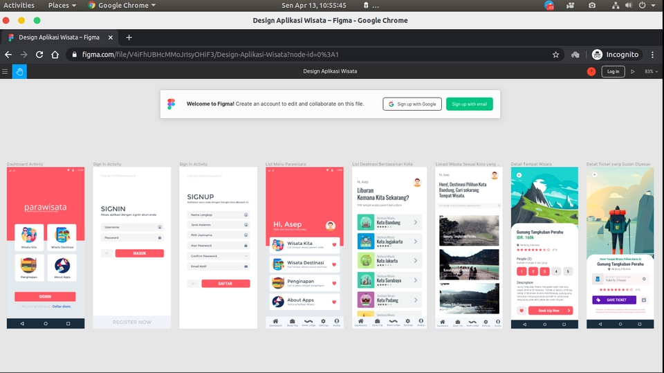Screen dimensions: 664x373
Task: Expand the 83% zoom dropdown
Action: pyautogui.click(x=650, y=71)
